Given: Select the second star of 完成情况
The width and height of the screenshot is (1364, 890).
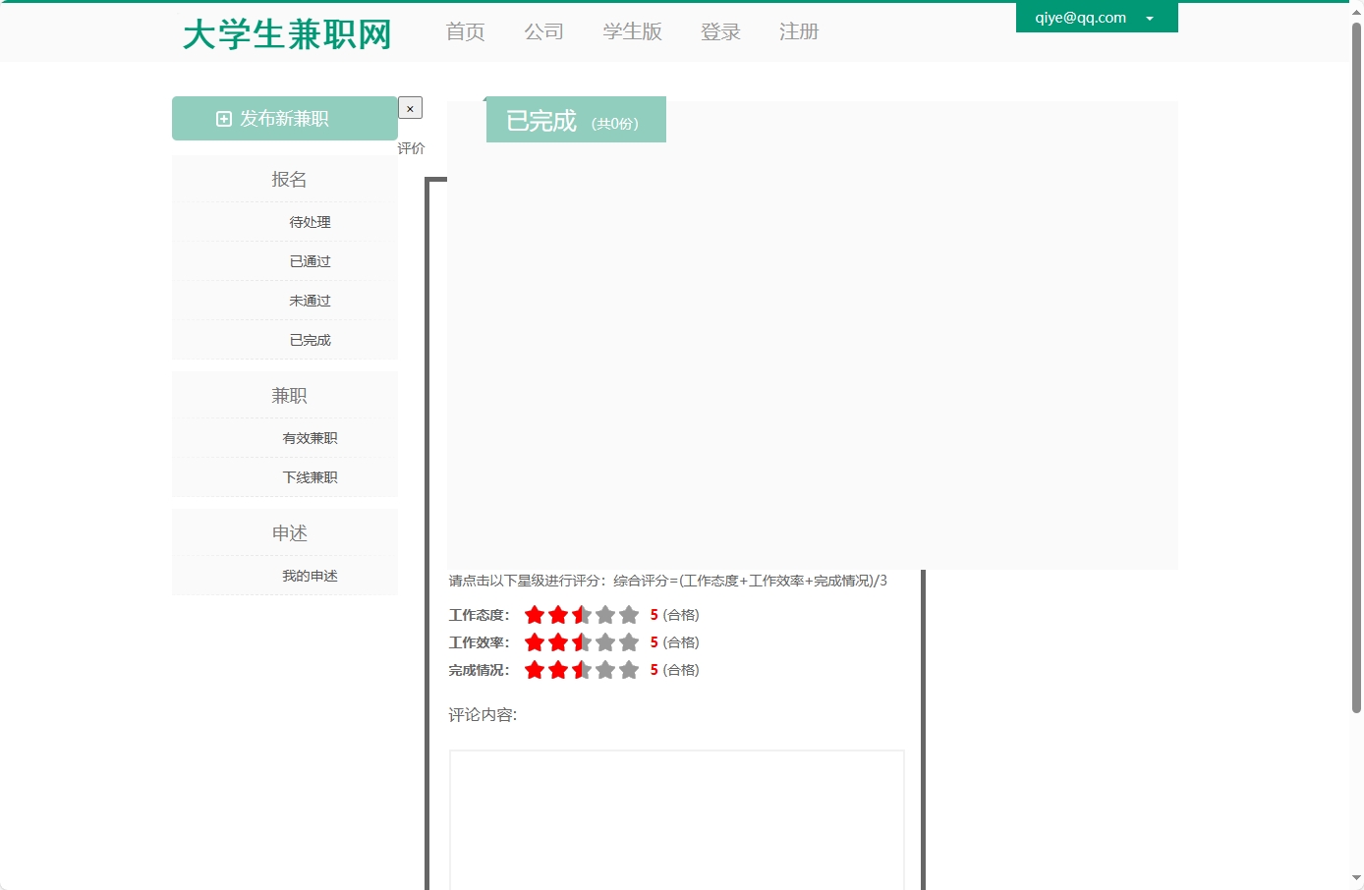Looking at the screenshot, I should 557,669.
